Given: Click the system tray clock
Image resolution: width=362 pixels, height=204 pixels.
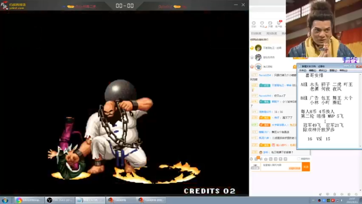Looking at the screenshot, I should [x=352, y=200].
